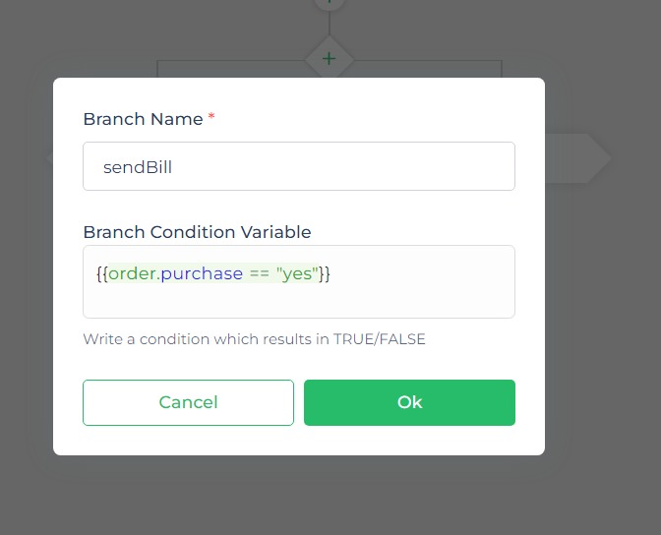
Task: Click inside the Branch Condition Variable editor
Action: pyautogui.click(x=299, y=281)
